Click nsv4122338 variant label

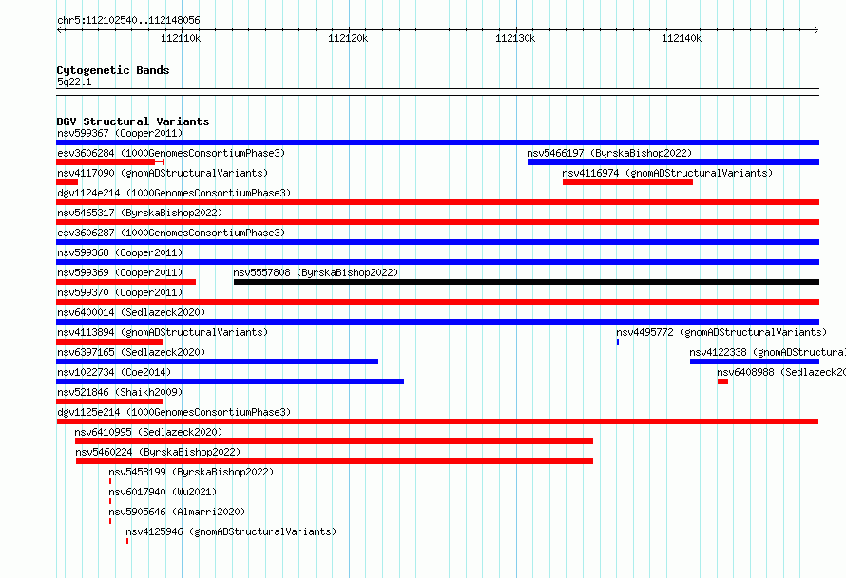pos(767,352)
